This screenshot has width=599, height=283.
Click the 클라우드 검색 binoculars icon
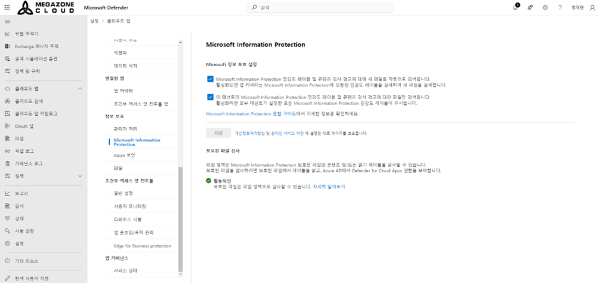tap(7, 101)
